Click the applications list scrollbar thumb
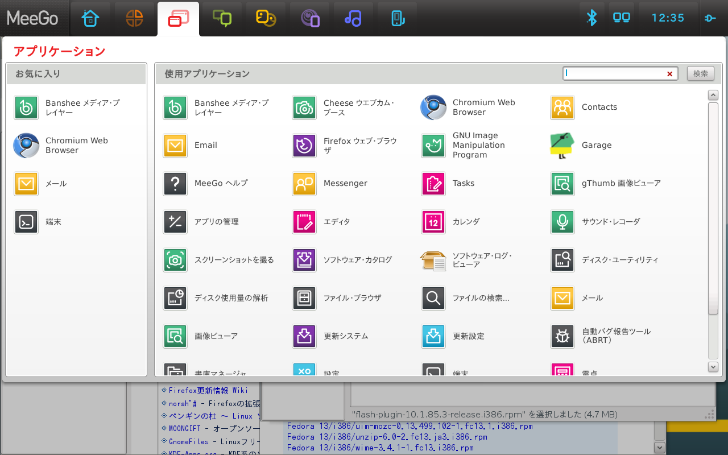Image resolution: width=728 pixels, height=455 pixels. point(713,208)
